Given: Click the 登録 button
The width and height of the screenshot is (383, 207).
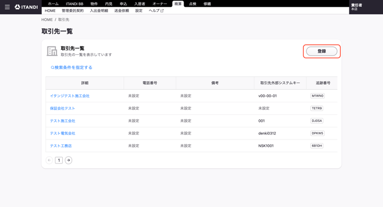Looking at the screenshot, I should tap(322, 51).
